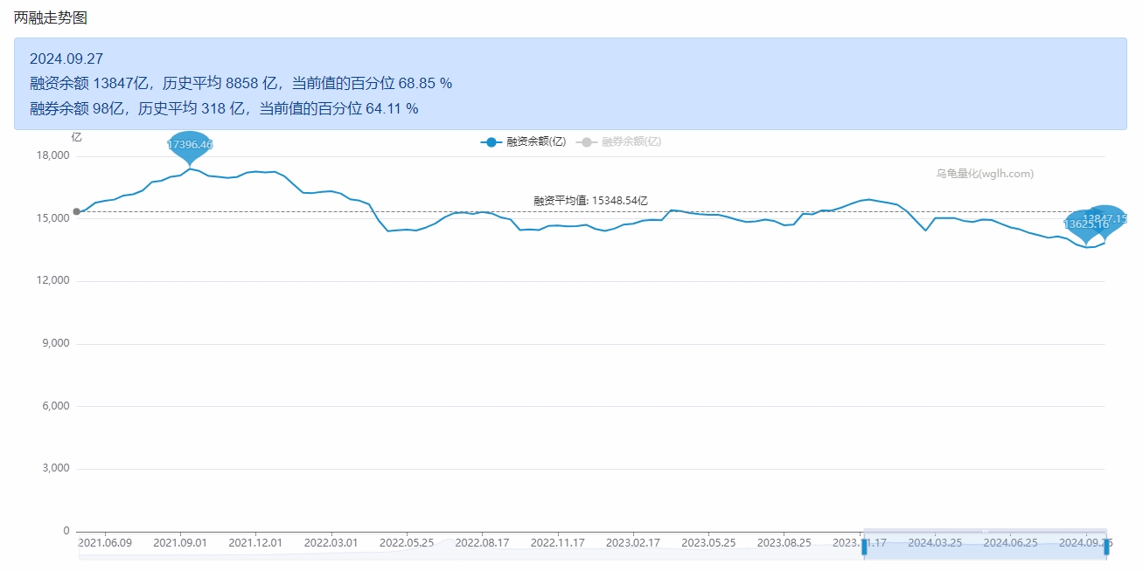Click the selected range of zoom bar
The height and width of the screenshot is (571, 1143).
[x=985, y=548]
